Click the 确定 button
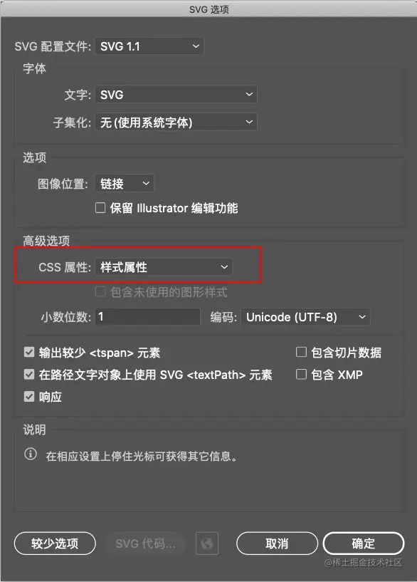417x582 pixels. [x=363, y=544]
